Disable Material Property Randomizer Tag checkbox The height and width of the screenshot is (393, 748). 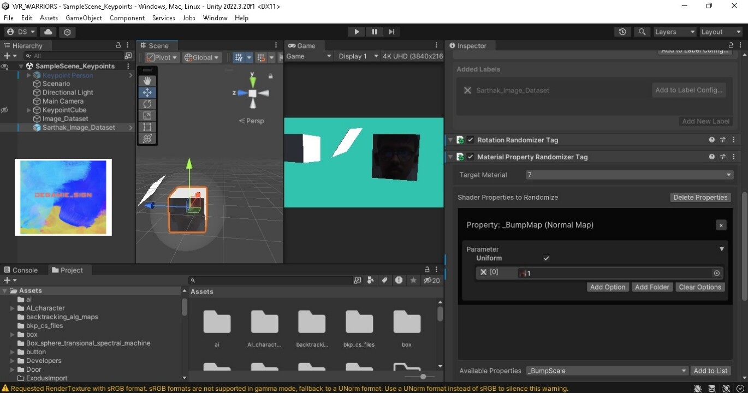click(471, 157)
